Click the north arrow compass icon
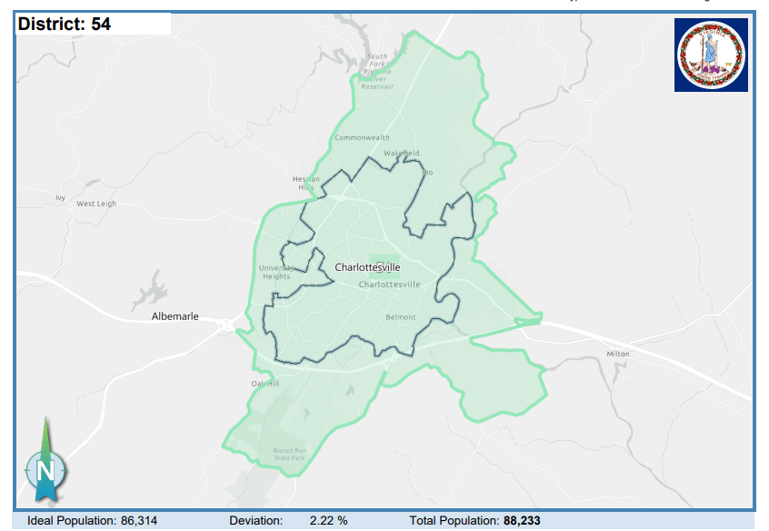Viewport: 769px width, 531px height. click(45, 460)
